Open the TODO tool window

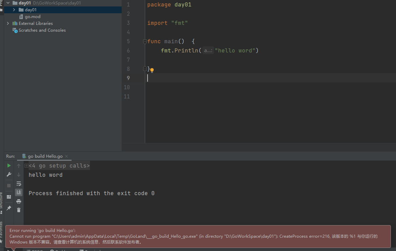pyautogui.click(x=34, y=250)
